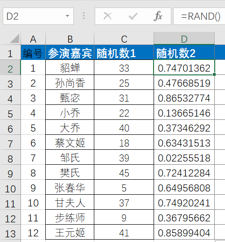Select cell with value 39

point(124,157)
